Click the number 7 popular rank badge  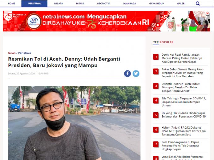click(156, 144)
